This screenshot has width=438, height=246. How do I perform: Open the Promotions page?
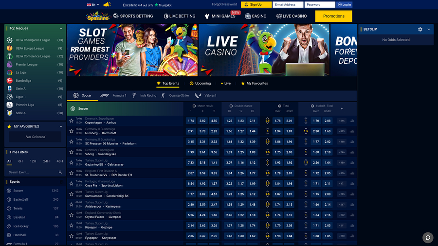(333, 16)
